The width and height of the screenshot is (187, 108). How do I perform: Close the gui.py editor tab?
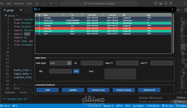pos(21,10)
